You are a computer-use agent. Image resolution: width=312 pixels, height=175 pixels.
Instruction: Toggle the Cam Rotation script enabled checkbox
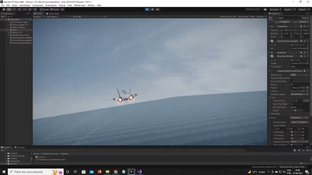275,41
